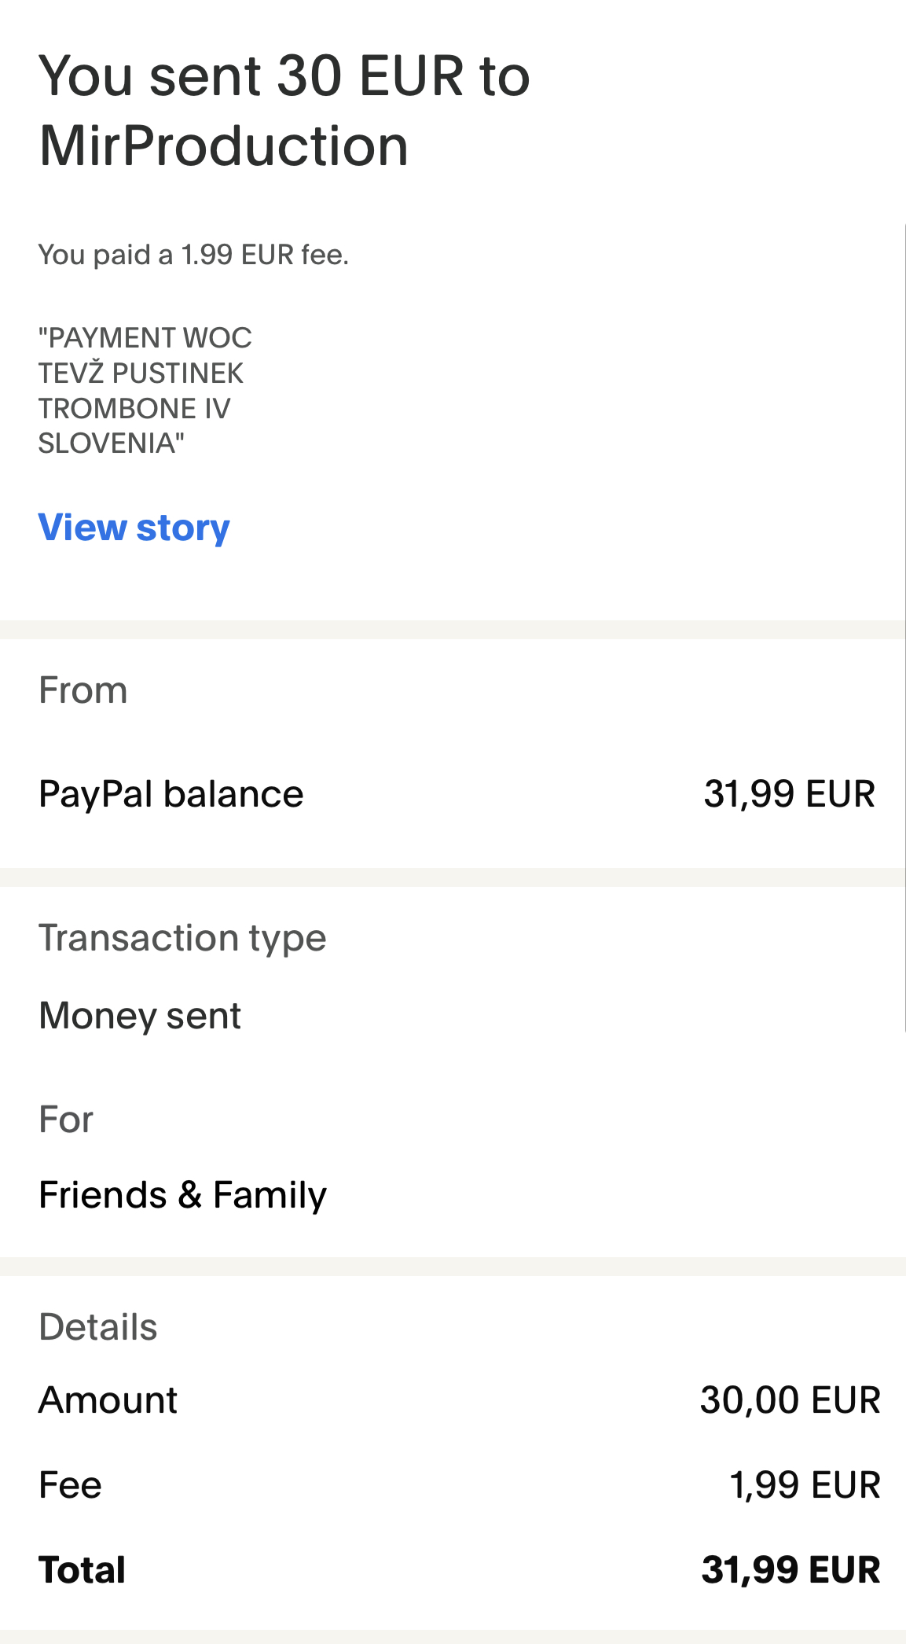Select the Money sent transaction value

point(140,1016)
